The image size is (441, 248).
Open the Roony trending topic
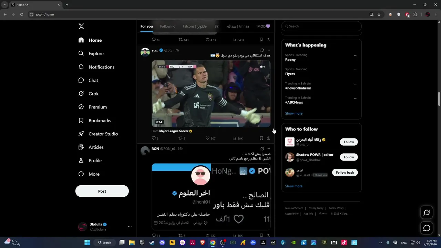[290, 60]
